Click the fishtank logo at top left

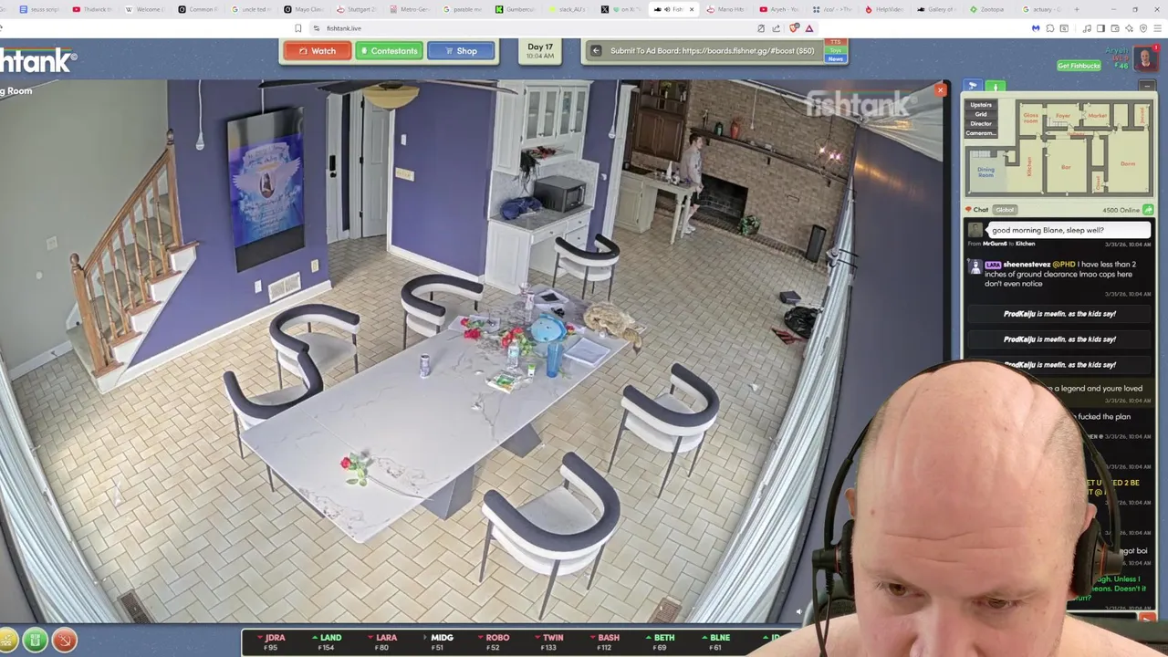(38, 62)
